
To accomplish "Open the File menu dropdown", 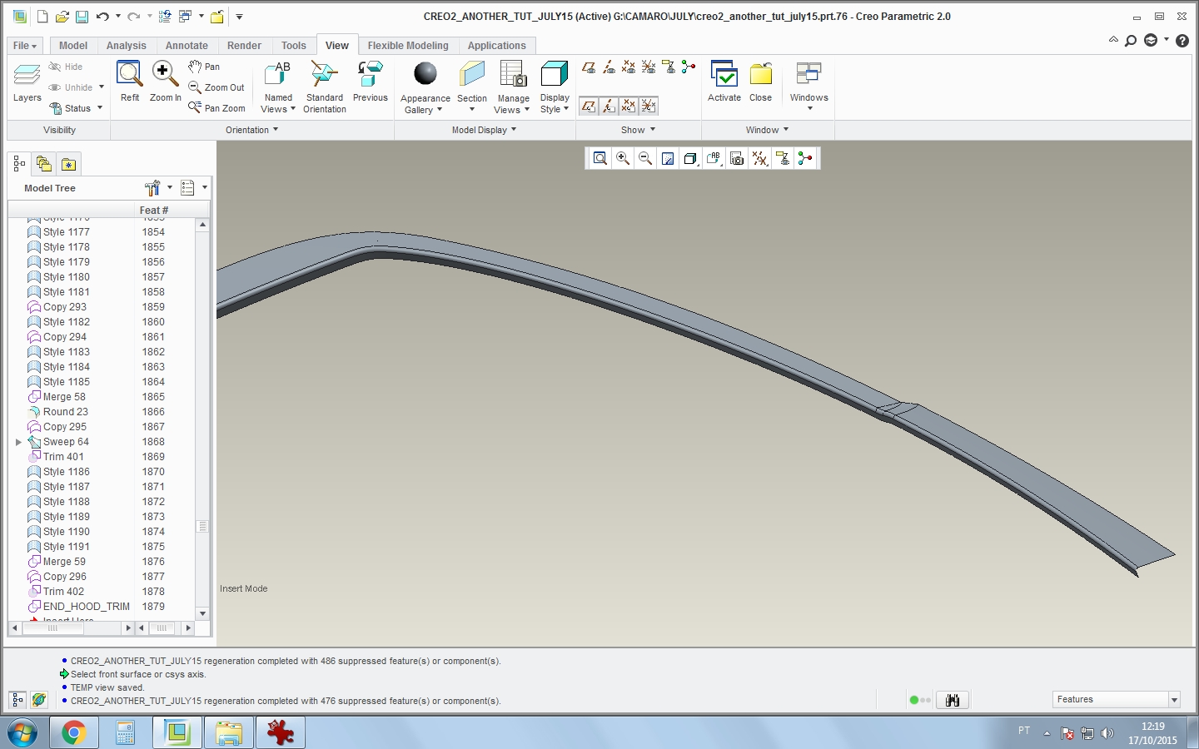I will point(25,46).
